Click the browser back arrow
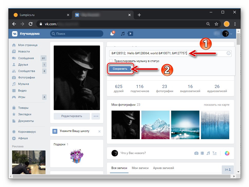The image size is (249, 187). (x=14, y=24)
